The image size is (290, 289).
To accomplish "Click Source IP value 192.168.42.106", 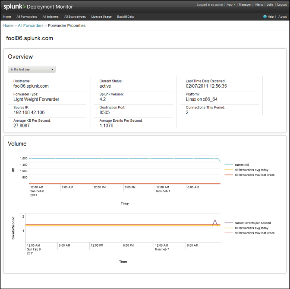I will (29, 112).
